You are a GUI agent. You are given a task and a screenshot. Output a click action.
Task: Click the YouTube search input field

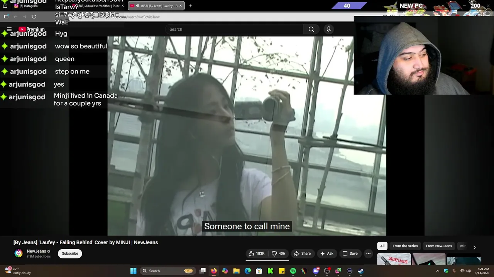234,29
